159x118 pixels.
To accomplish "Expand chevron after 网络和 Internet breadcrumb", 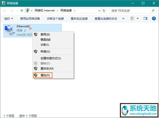I will pos(58,10).
